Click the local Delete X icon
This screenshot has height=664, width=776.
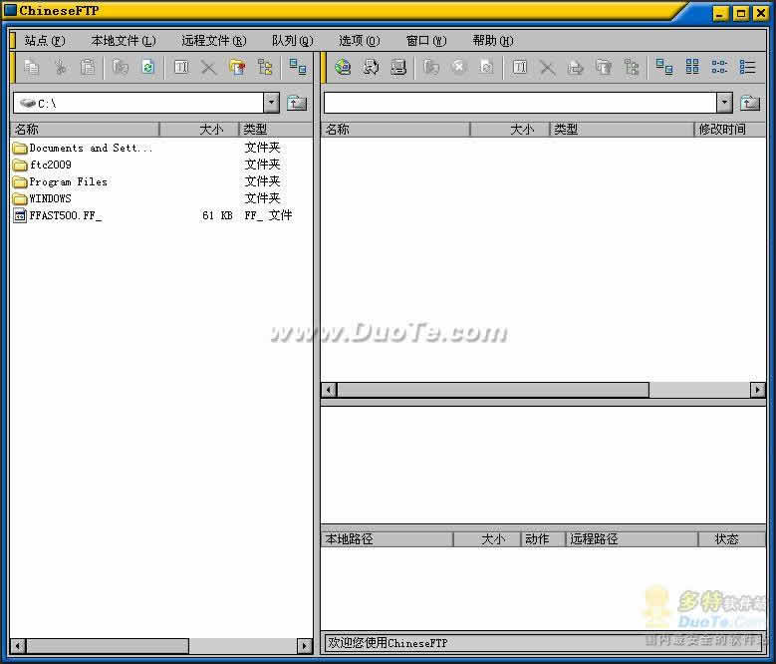[x=209, y=67]
